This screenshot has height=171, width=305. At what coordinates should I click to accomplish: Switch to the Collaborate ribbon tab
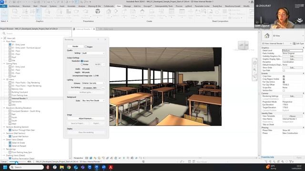109,6
